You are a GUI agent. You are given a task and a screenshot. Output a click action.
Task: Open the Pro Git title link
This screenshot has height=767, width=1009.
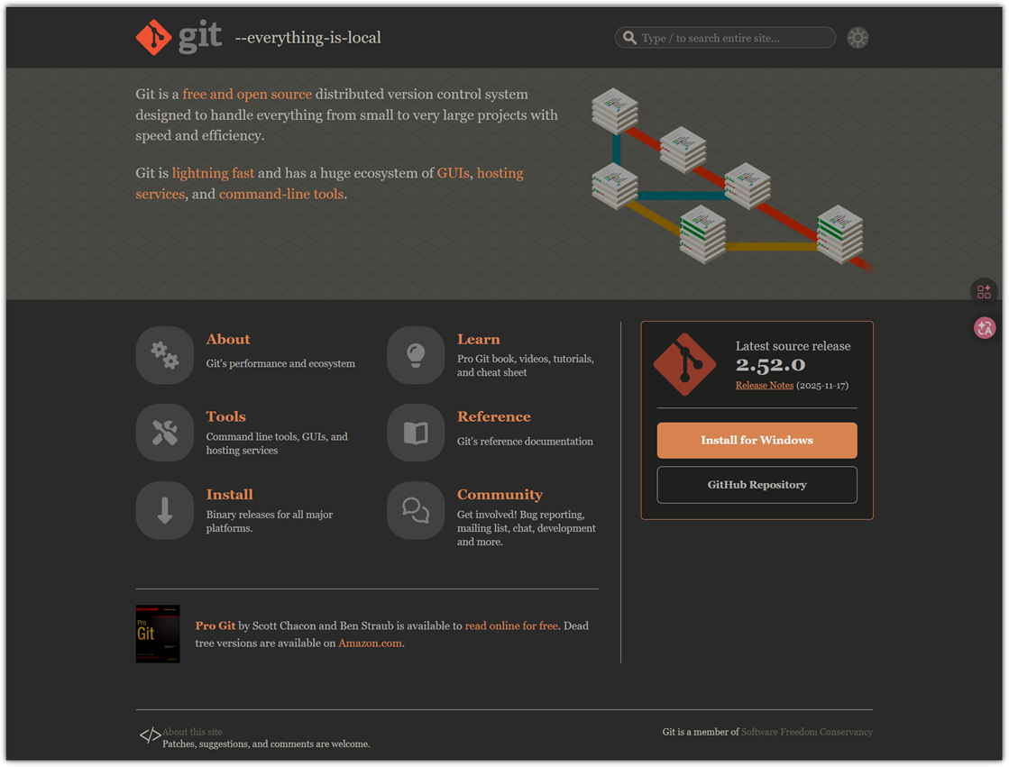[x=216, y=625]
